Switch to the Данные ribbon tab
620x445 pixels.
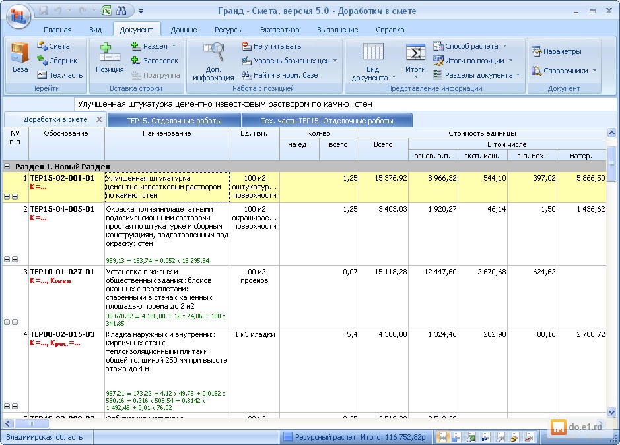[x=184, y=30]
